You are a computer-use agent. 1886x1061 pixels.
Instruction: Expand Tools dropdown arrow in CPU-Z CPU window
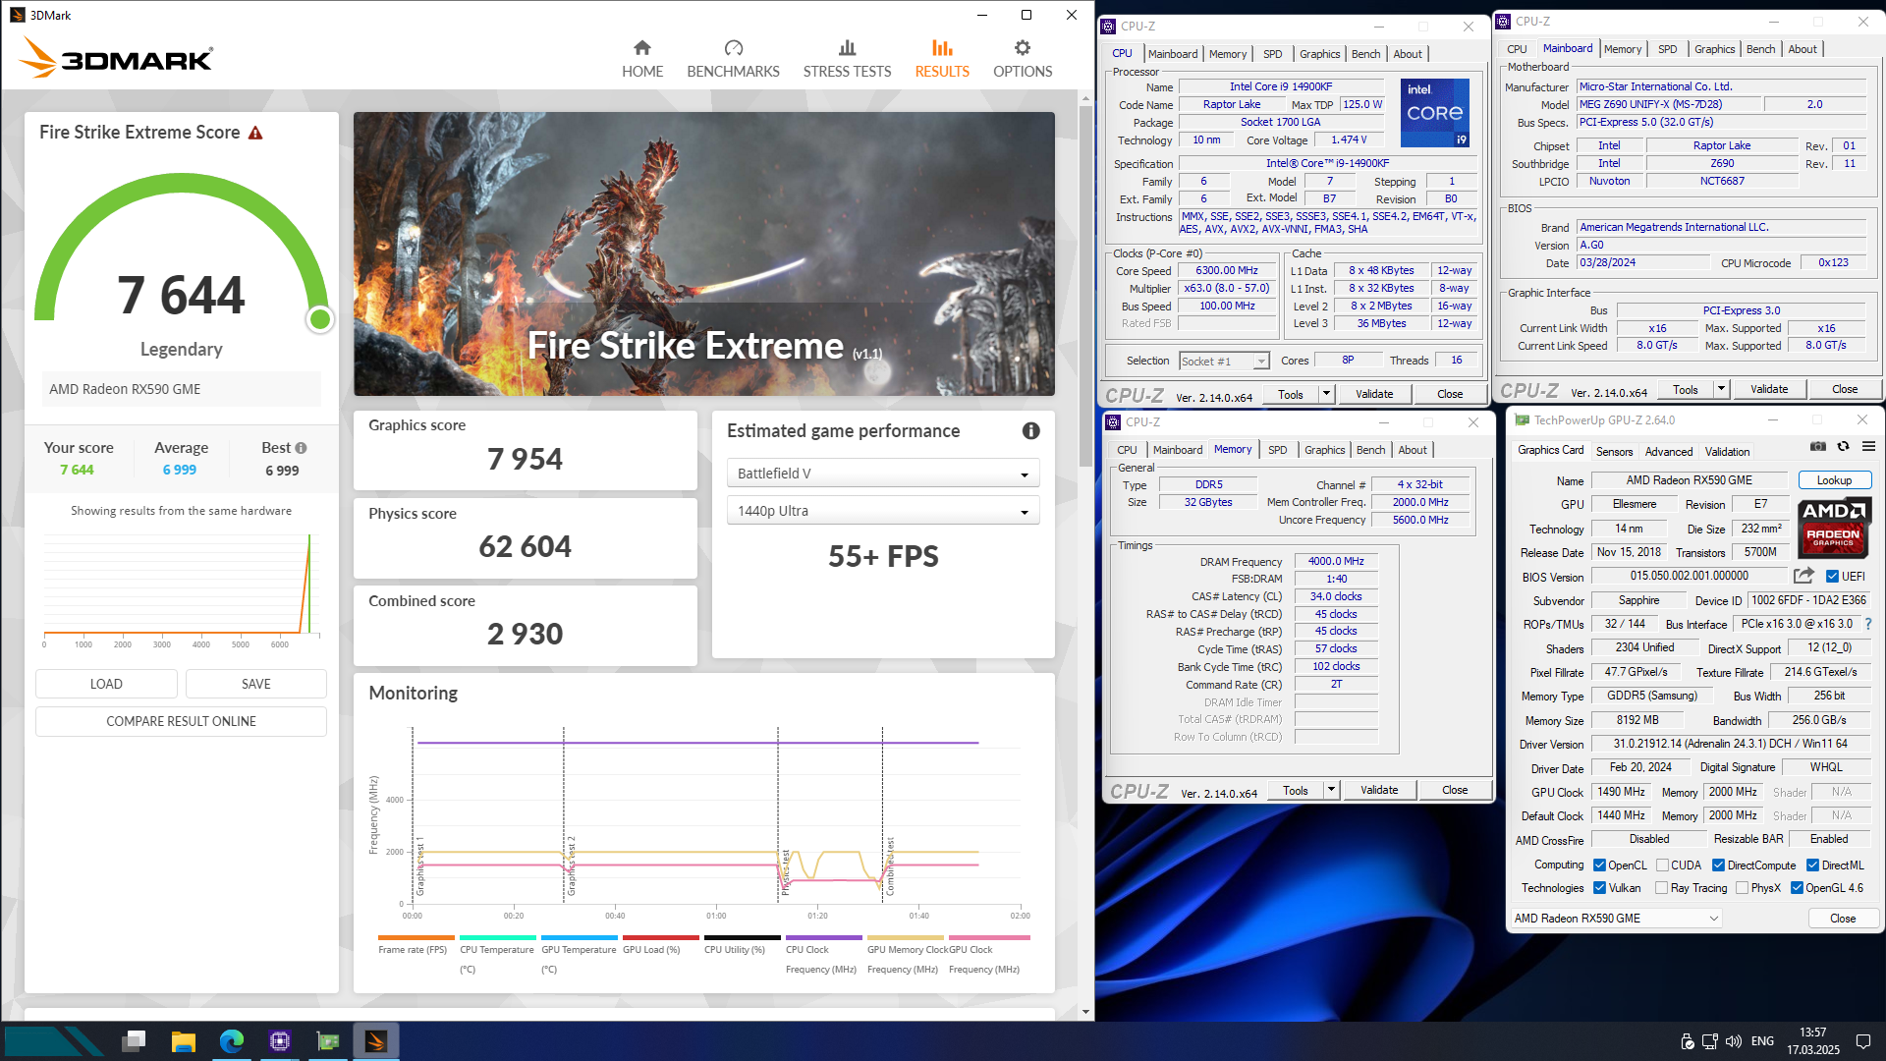(1326, 394)
